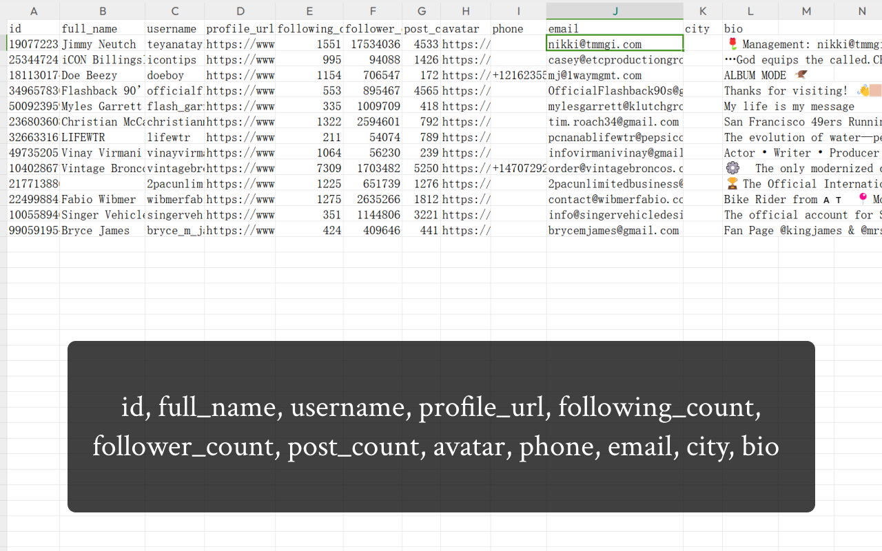Click username cell doeboy
882x551 pixels.
tap(175, 75)
